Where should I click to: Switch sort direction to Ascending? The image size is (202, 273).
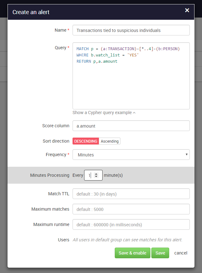point(109,141)
